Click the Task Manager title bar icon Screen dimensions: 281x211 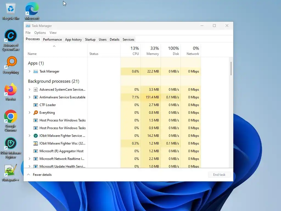[28, 26]
